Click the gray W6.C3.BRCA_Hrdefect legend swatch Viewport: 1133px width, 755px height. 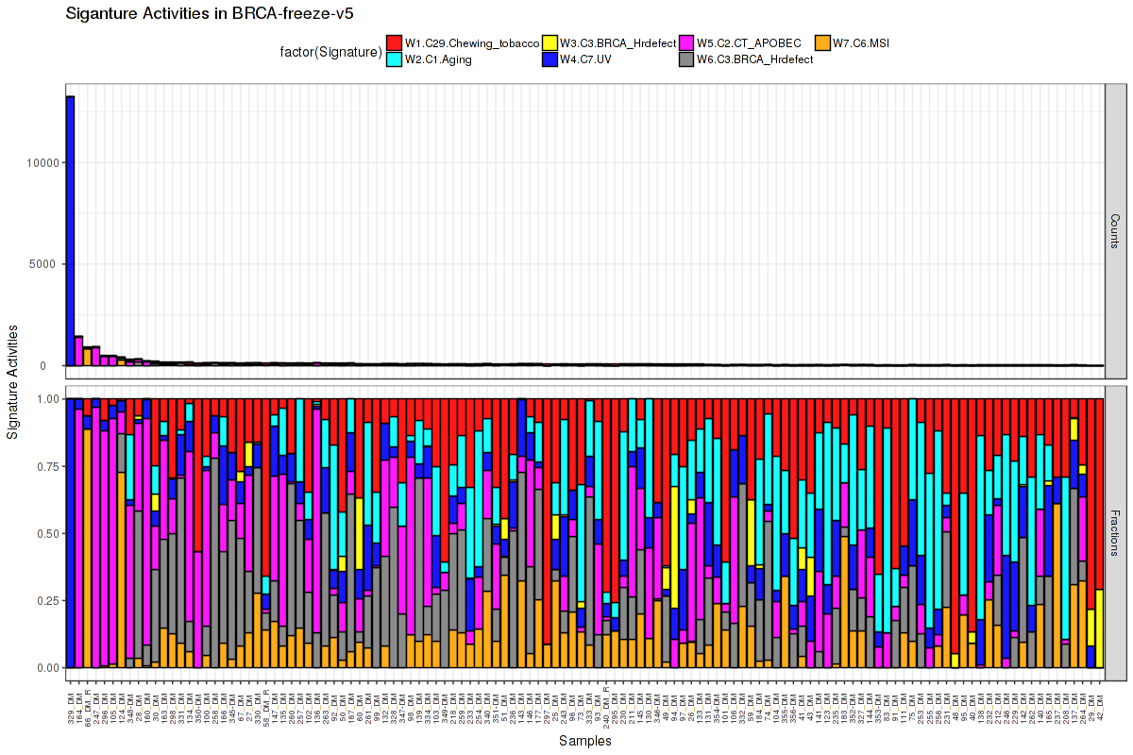pyautogui.click(x=686, y=59)
